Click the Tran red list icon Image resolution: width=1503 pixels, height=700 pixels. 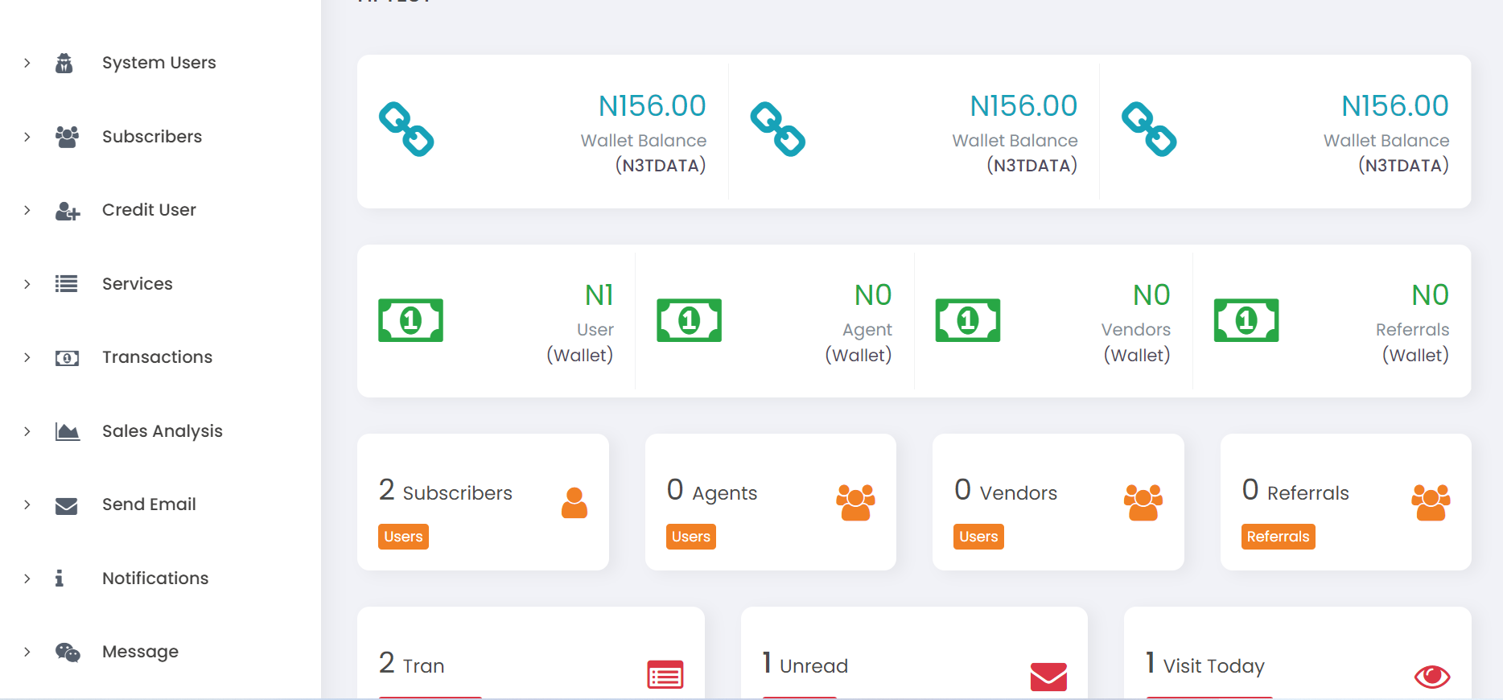tap(665, 674)
